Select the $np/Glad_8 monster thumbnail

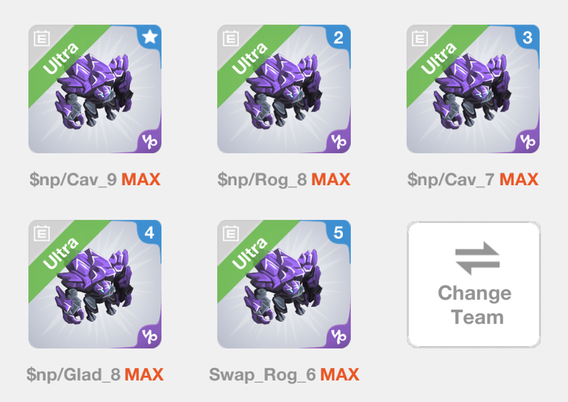pos(95,284)
